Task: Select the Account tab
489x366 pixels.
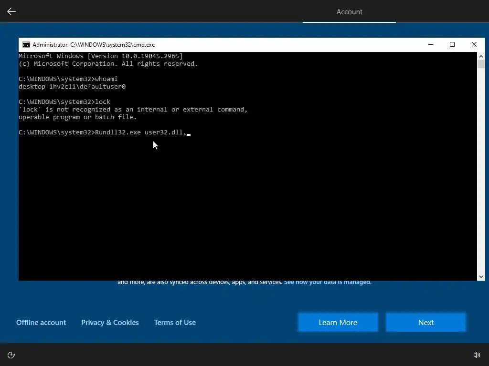Action: (349, 12)
